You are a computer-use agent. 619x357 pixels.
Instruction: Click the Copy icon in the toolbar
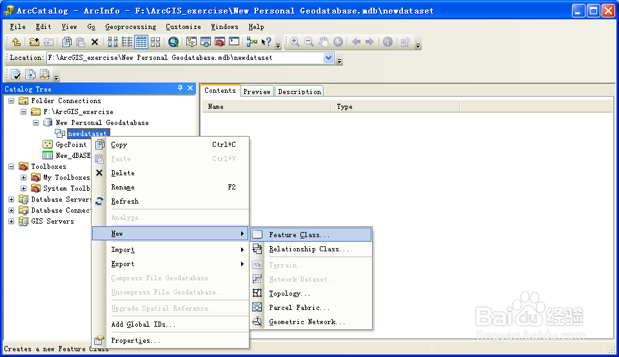(67, 42)
